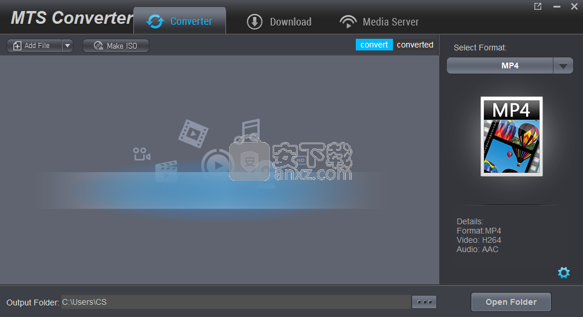Click the "Format:MP4" details text
Image resolution: width=583 pixels, height=317 pixels.
[x=479, y=231]
